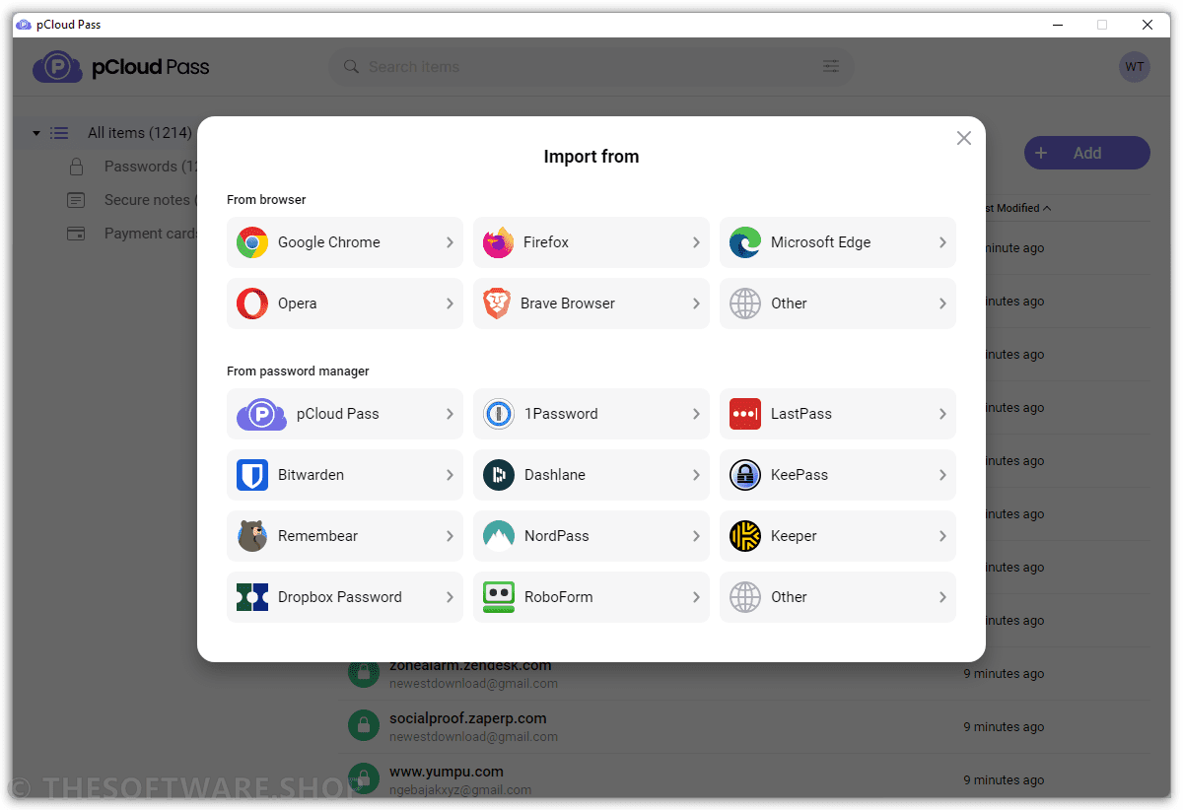Choose Remembear as import source

tap(345, 536)
